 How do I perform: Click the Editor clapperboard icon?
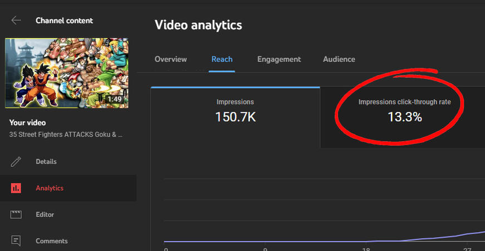(16, 214)
